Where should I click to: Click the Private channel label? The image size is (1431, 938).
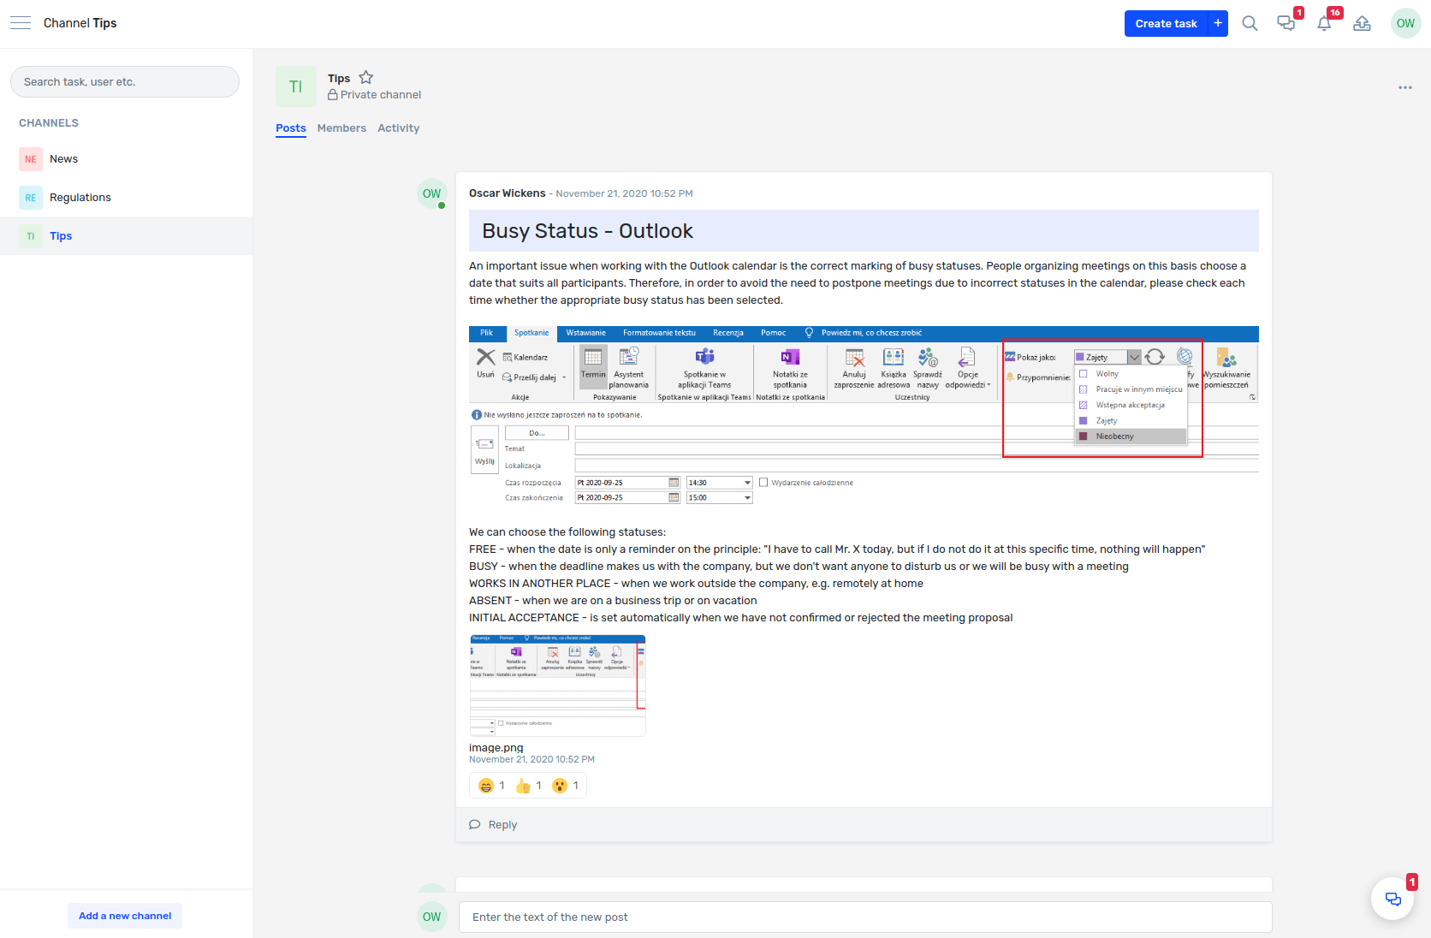point(381,95)
